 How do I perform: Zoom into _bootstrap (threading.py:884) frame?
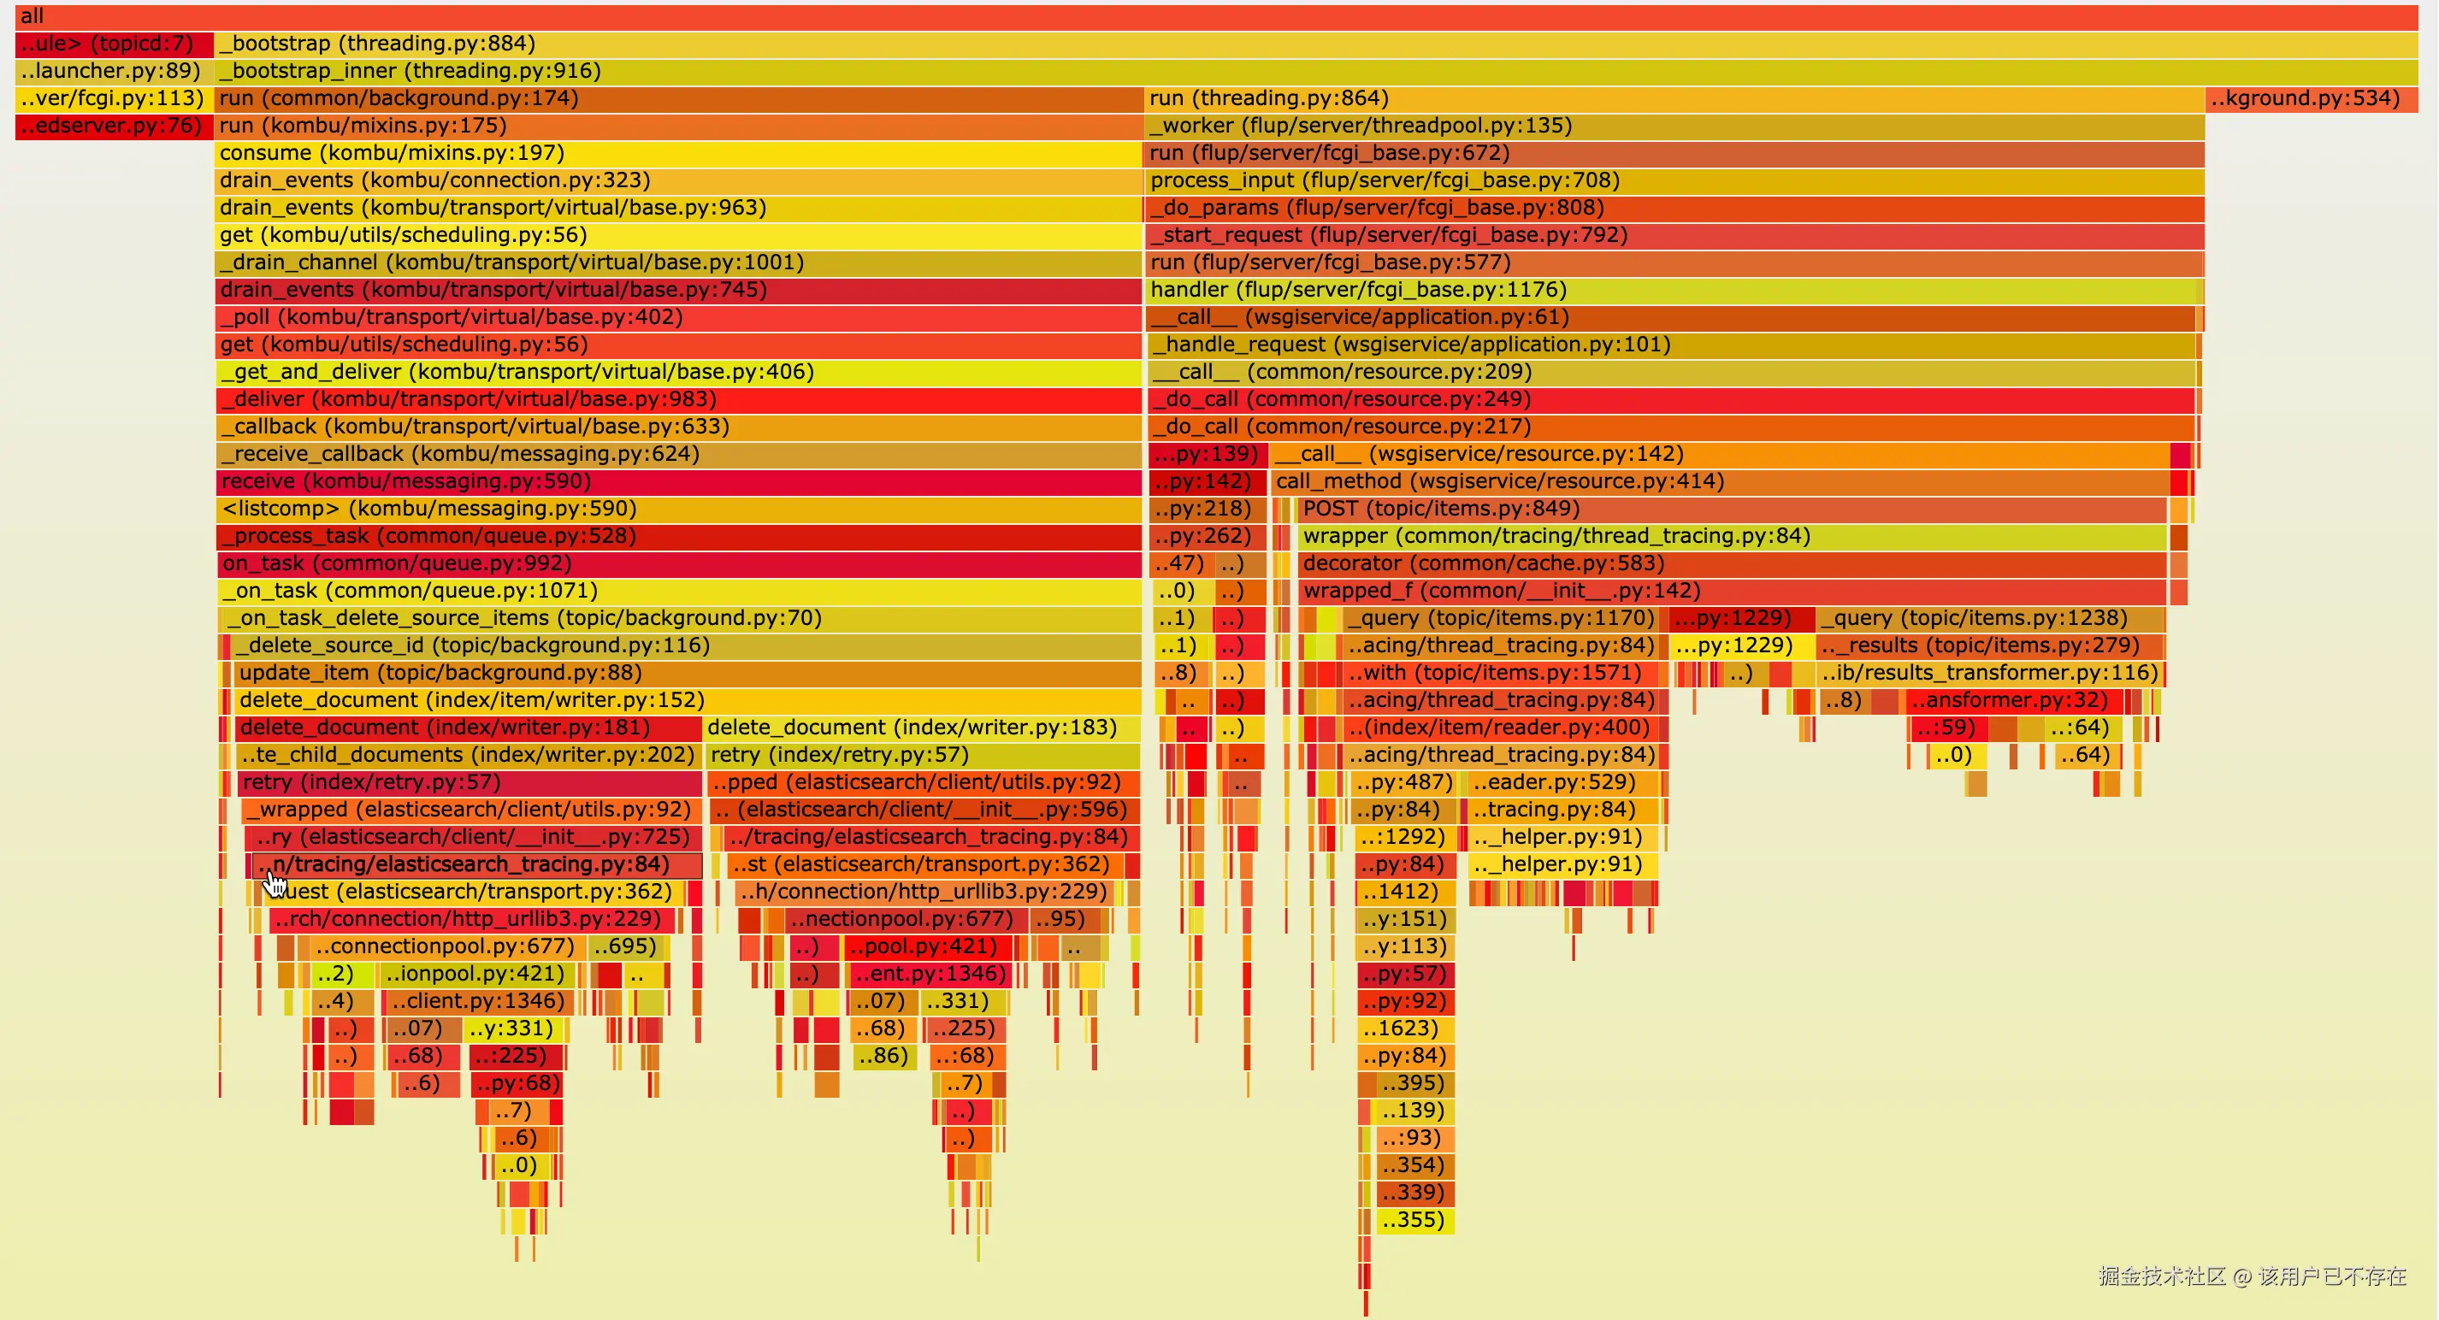click(x=1316, y=44)
